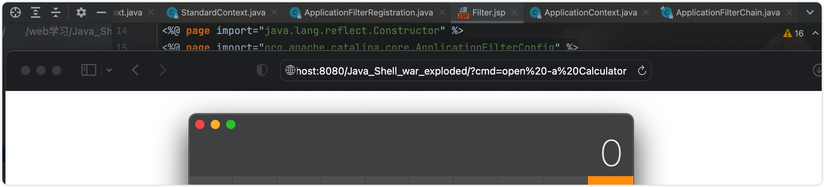Close the ApplicationContext.java tab
824x187 pixels.
point(646,13)
